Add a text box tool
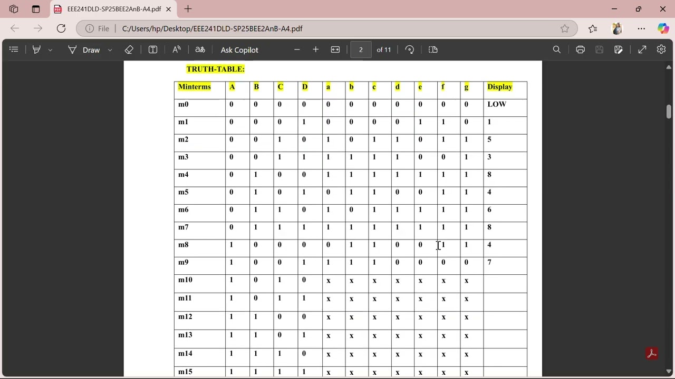 click(153, 49)
